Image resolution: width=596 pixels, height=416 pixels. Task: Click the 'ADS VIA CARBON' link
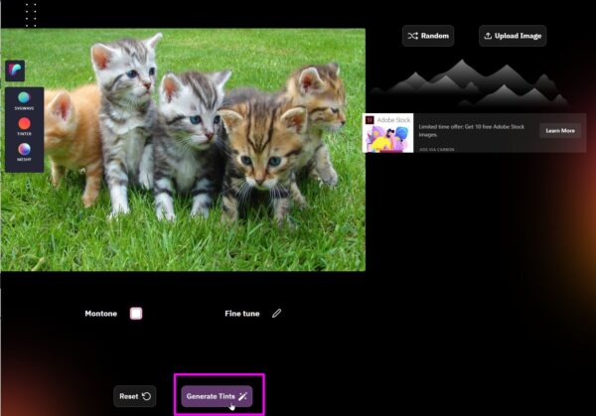(x=436, y=149)
